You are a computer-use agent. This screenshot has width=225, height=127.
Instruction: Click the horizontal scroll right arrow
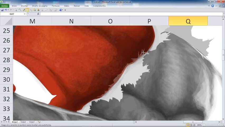219,122
